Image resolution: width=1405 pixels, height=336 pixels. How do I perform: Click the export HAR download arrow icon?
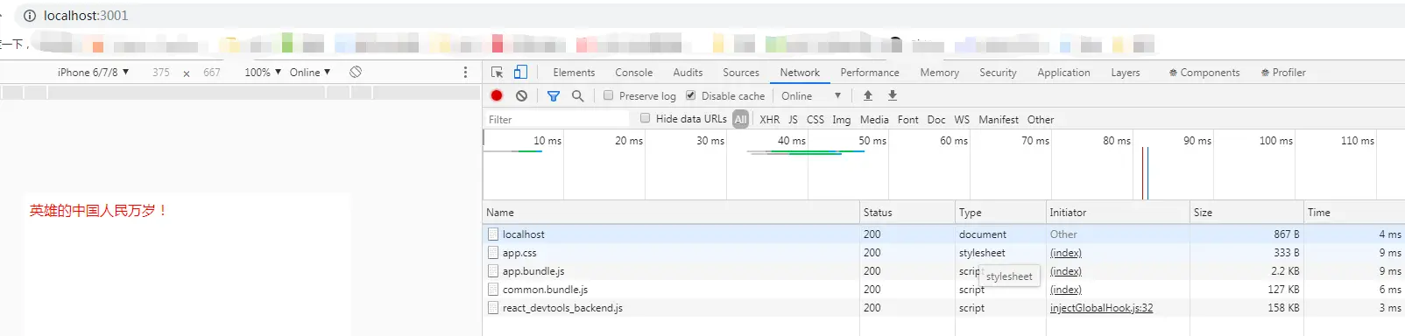coord(893,95)
